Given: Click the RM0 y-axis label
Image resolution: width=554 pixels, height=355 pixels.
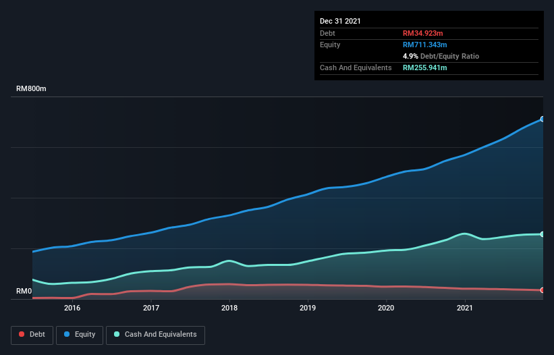Looking at the screenshot, I should 24,291.
